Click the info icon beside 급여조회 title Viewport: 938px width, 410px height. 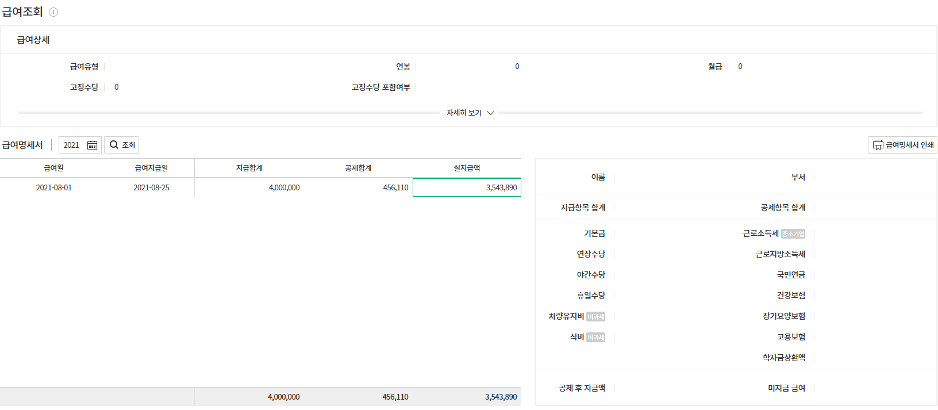[x=53, y=12]
